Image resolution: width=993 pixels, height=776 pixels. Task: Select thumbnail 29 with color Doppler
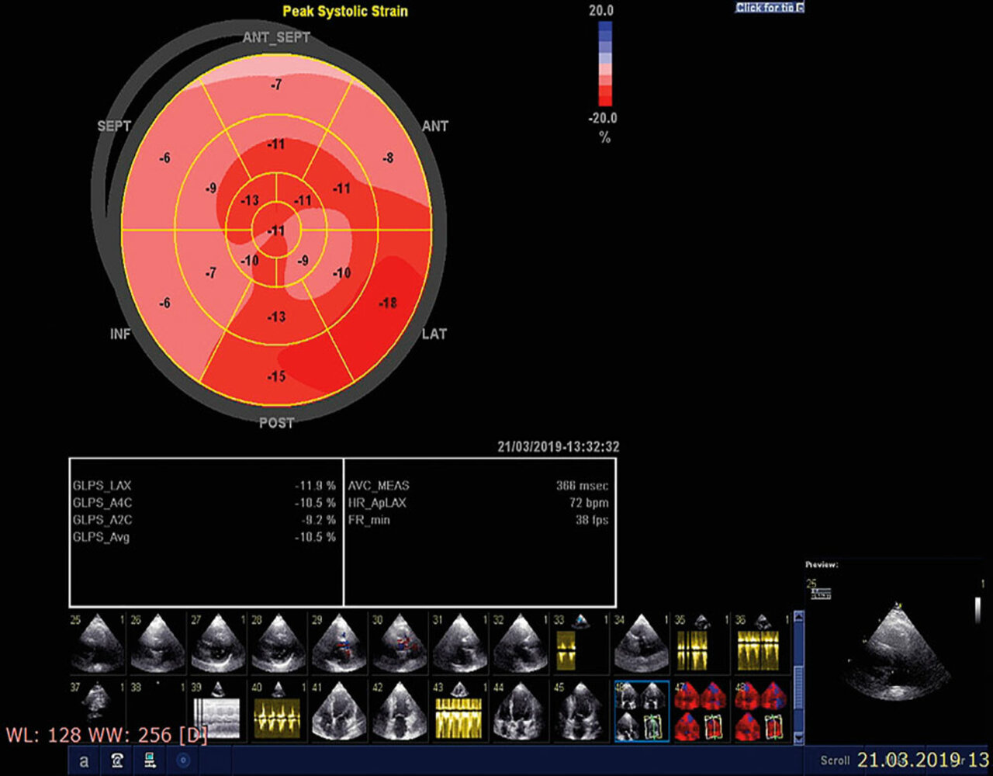pyautogui.click(x=340, y=643)
